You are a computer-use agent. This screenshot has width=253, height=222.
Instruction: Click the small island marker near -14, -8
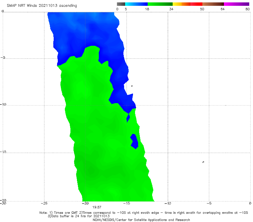tap(132, 86)
